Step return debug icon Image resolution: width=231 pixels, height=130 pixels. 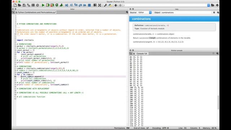[x=80, y=5]
